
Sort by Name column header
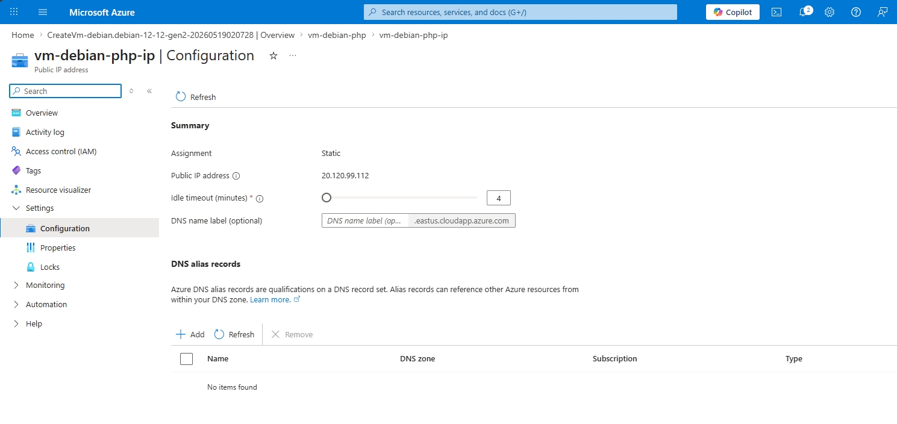tap(217, 358)
